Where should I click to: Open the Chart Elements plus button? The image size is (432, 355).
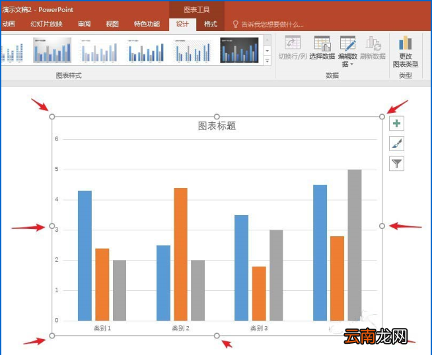(x=396, y=123)
